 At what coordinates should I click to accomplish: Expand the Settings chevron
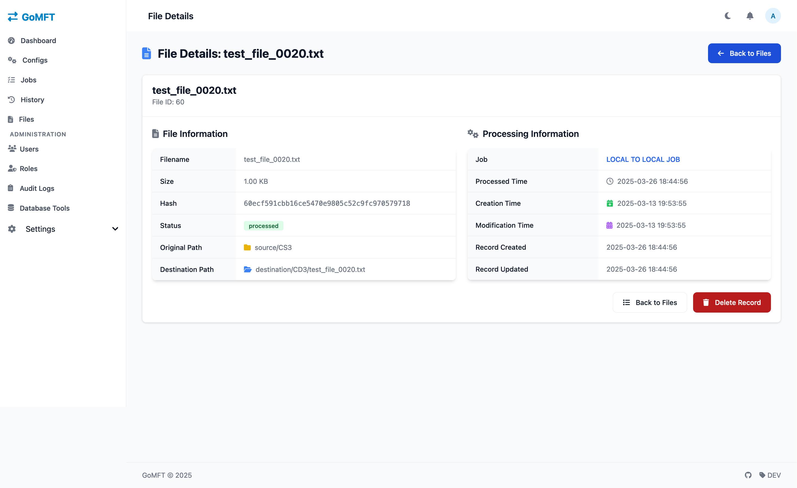[x=115, y=229]
